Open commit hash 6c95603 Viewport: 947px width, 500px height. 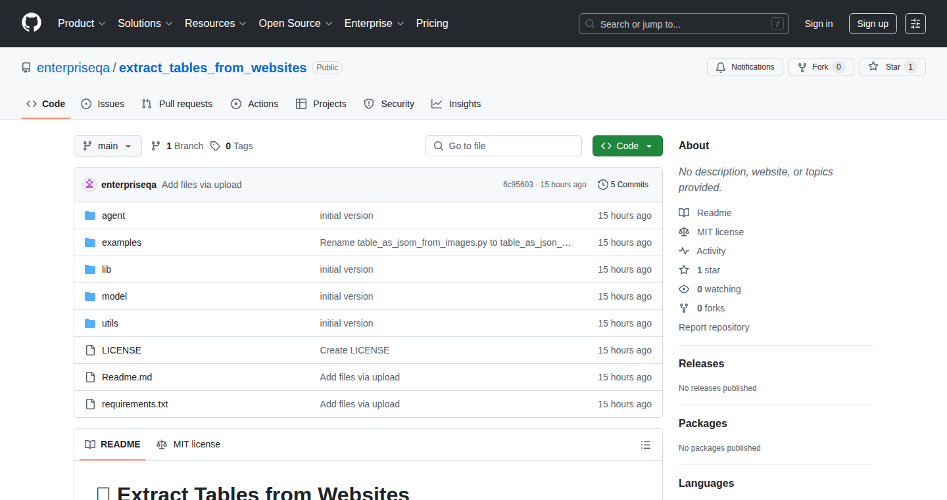point(518,185)
